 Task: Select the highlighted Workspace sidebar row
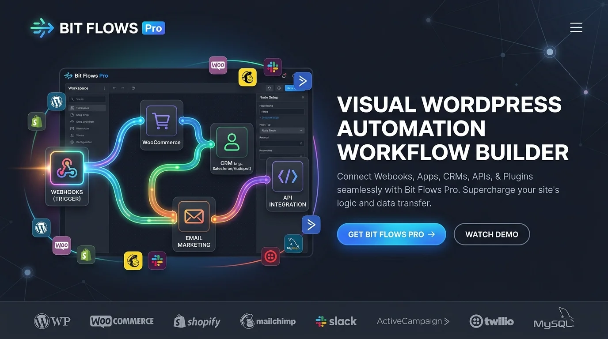click(x=87, y=108)
